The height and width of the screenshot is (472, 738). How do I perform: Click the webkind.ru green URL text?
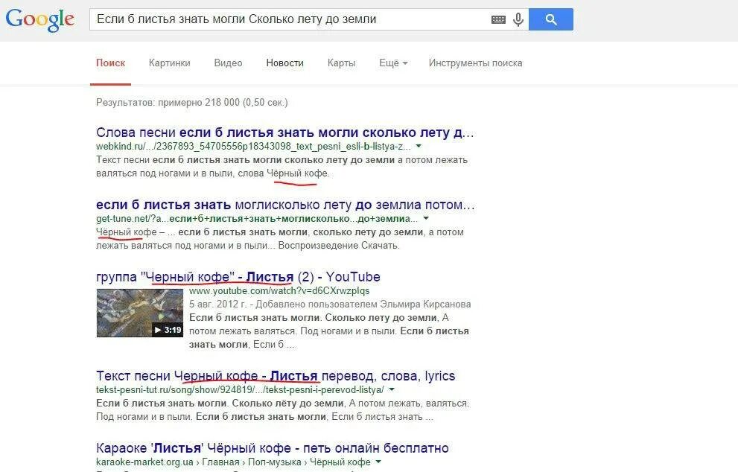click(253, 147)
